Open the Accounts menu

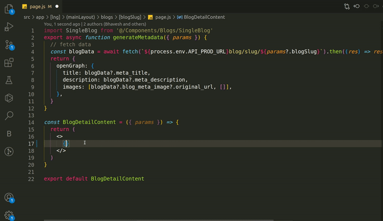pyautogui.click(x=9, y=197)
